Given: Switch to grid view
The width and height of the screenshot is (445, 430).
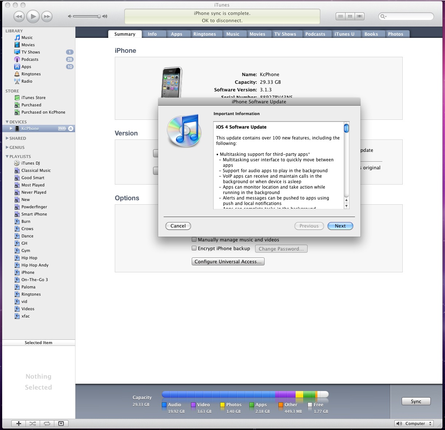Looking at the screenshot, I should pos(350,16).
